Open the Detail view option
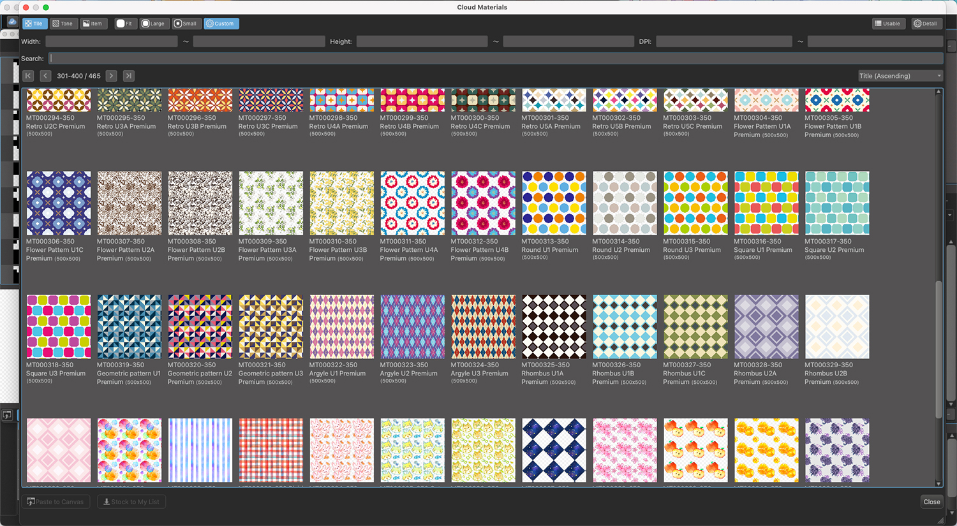Viewport: 957px width, 526px height. (926, 24)
